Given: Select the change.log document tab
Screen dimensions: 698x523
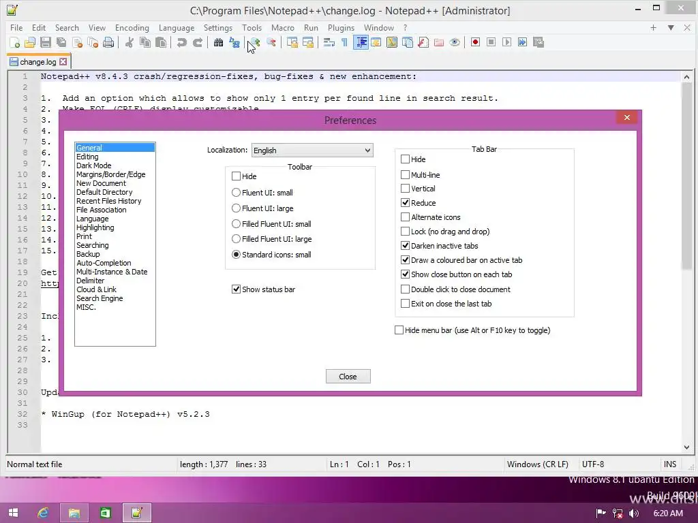Looking at the screenshot, I should pyautogui.click(x=38, y=62).
